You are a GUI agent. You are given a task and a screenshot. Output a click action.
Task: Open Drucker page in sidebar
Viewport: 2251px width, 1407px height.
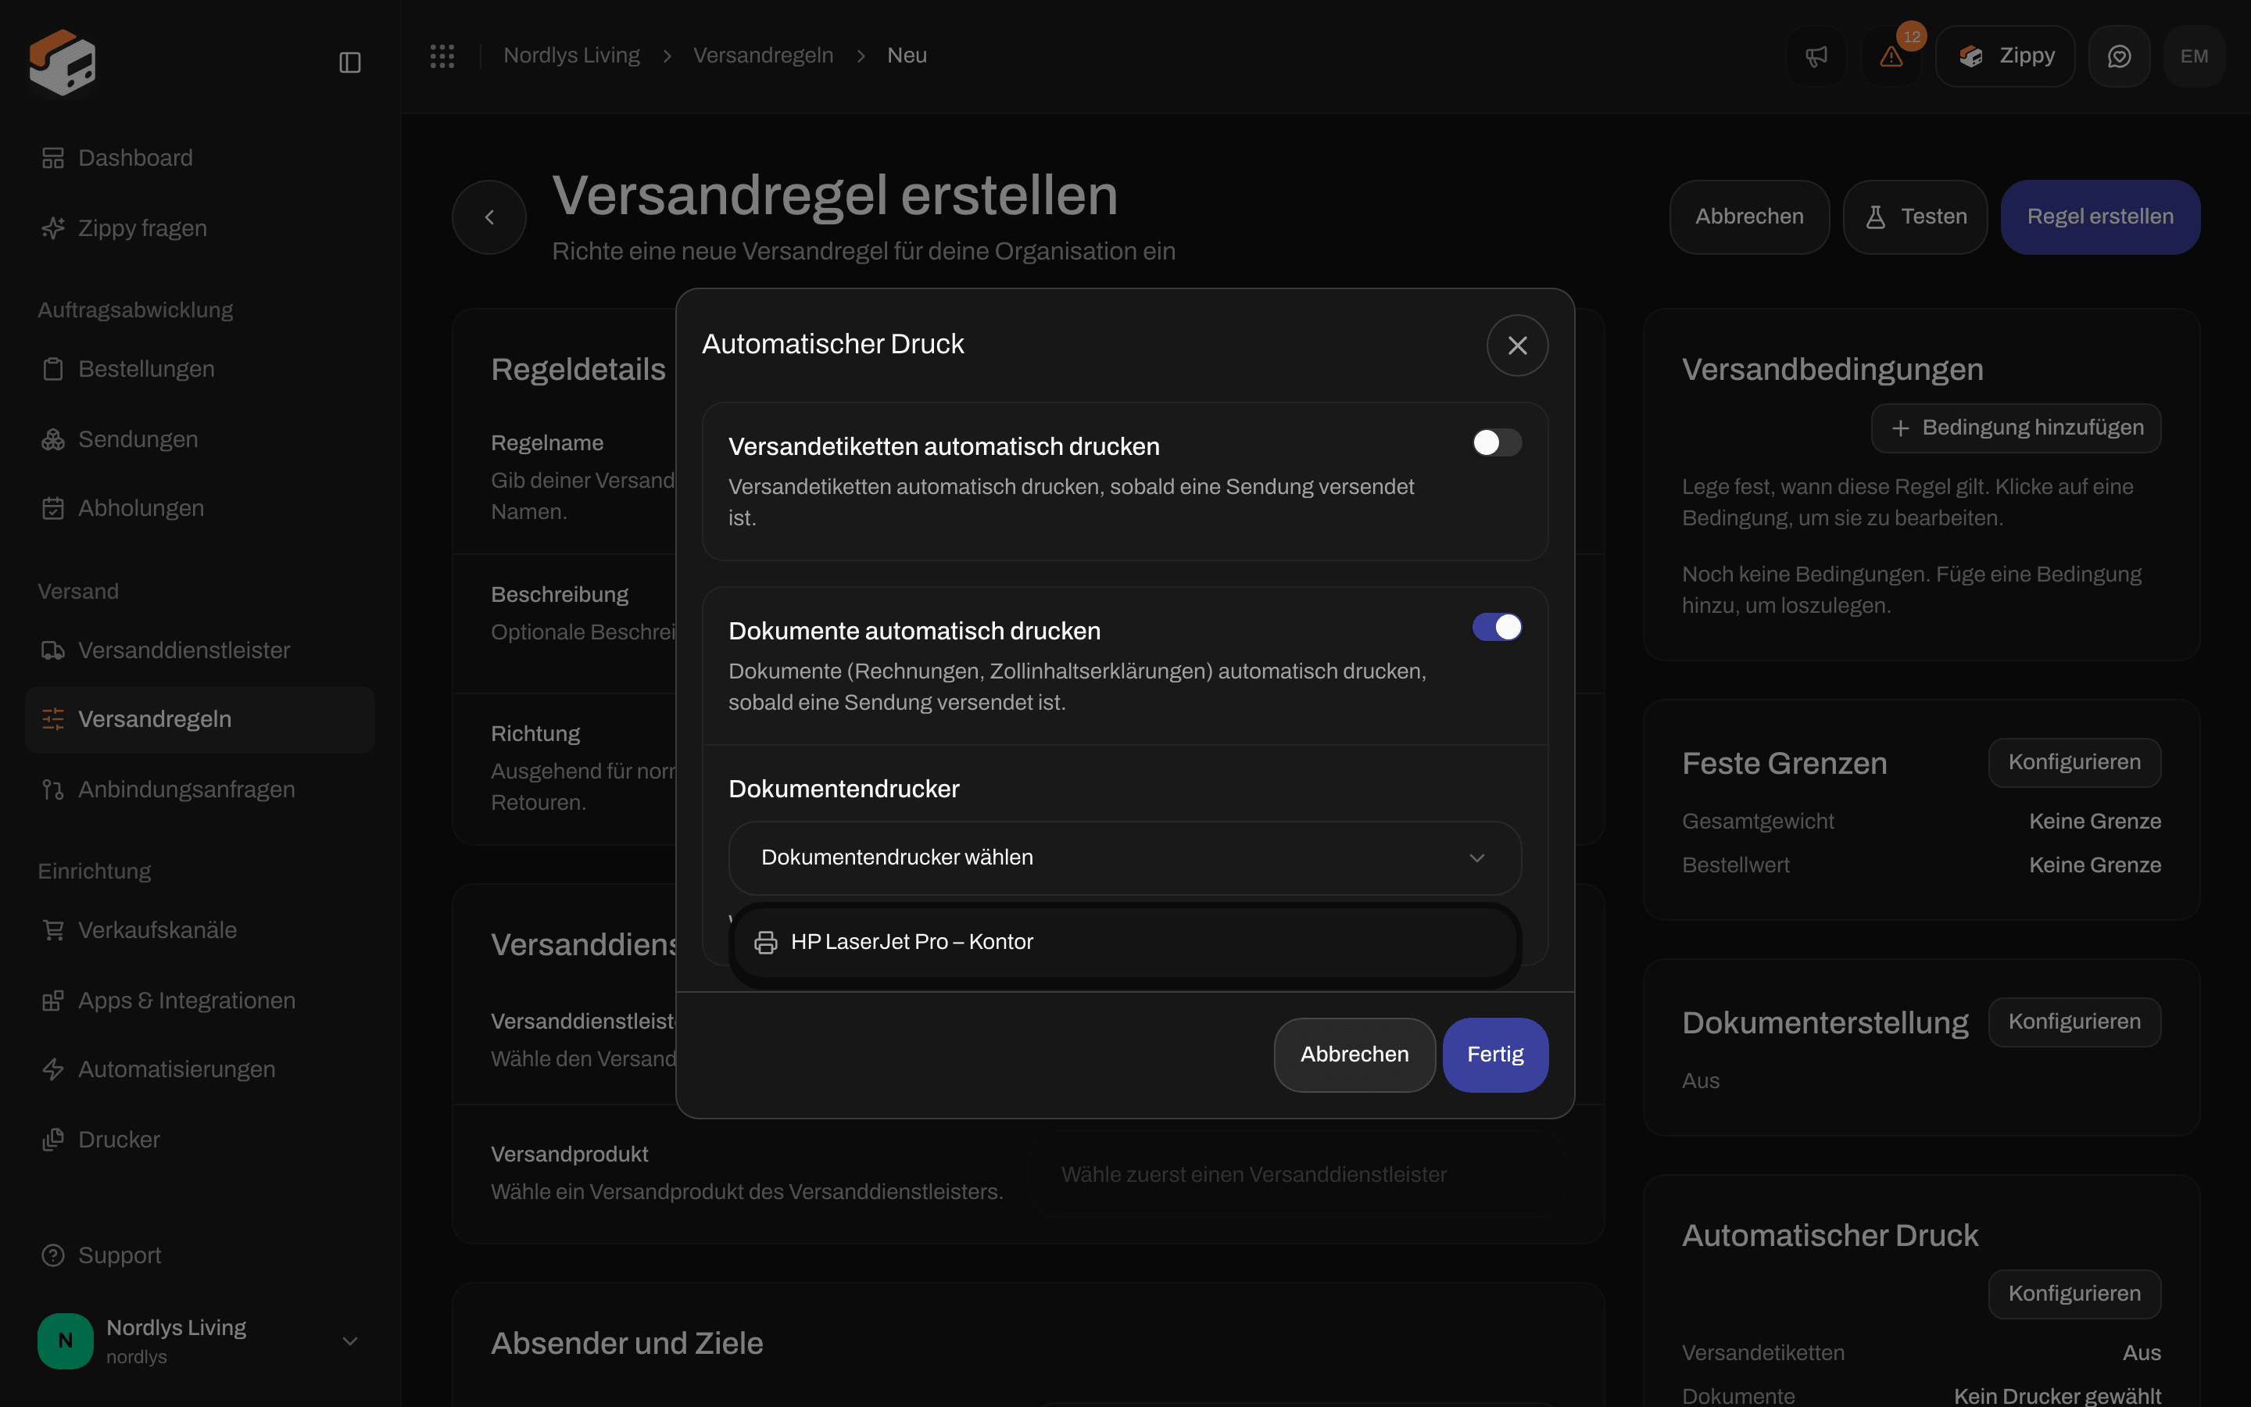coord(200,1140)
